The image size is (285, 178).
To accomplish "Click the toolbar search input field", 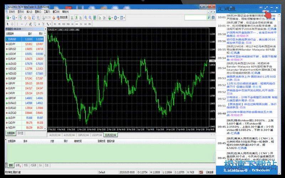I will [196, 17].
